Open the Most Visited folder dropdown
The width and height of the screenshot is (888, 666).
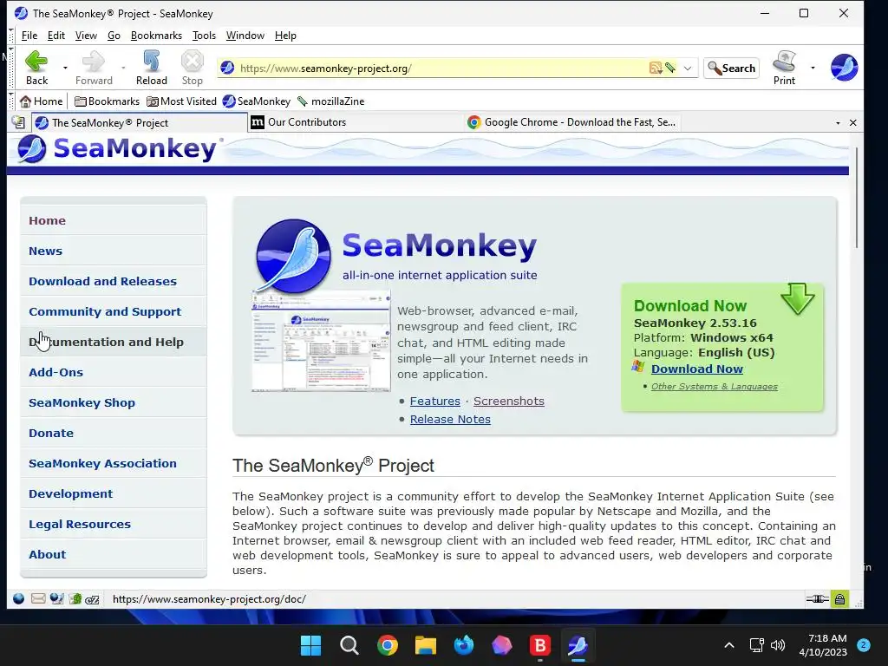[x=181, y=101]
